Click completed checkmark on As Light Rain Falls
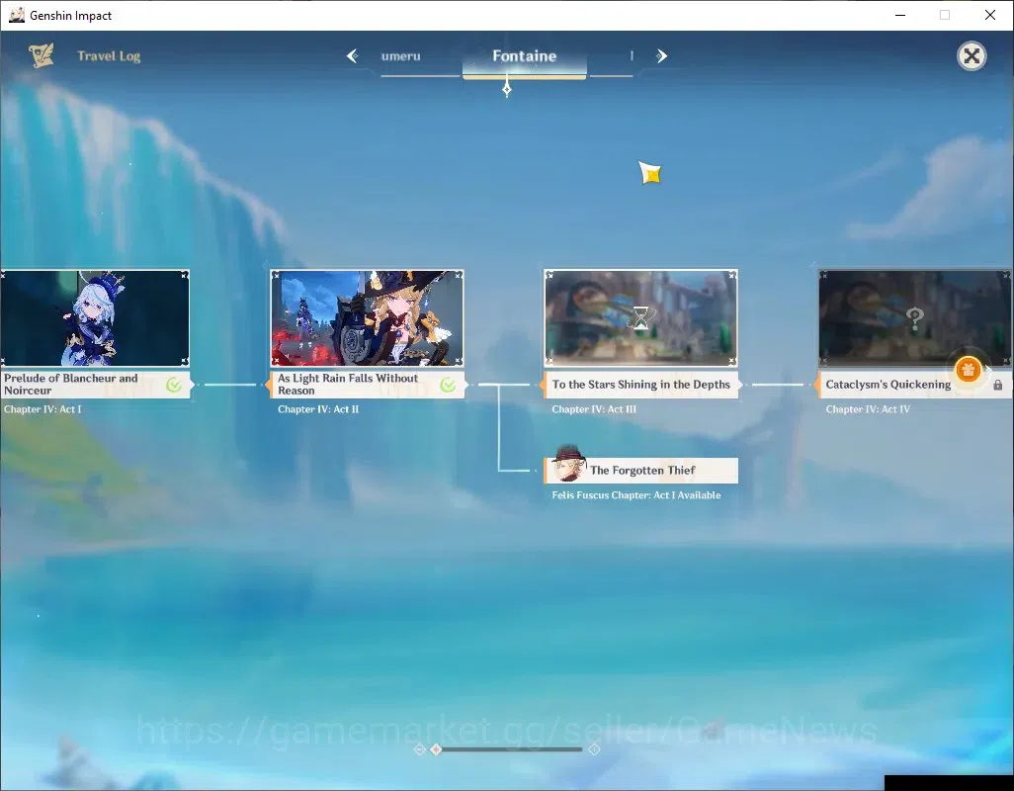Image resolution: width=1014 pixels, height=791 pixels. (x=448, y=385)
